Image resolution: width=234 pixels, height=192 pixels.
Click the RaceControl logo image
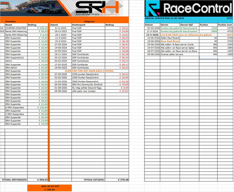coord(189,8)
